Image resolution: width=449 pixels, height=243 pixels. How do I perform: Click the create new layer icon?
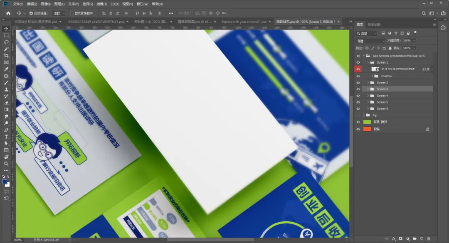point(422,238)
